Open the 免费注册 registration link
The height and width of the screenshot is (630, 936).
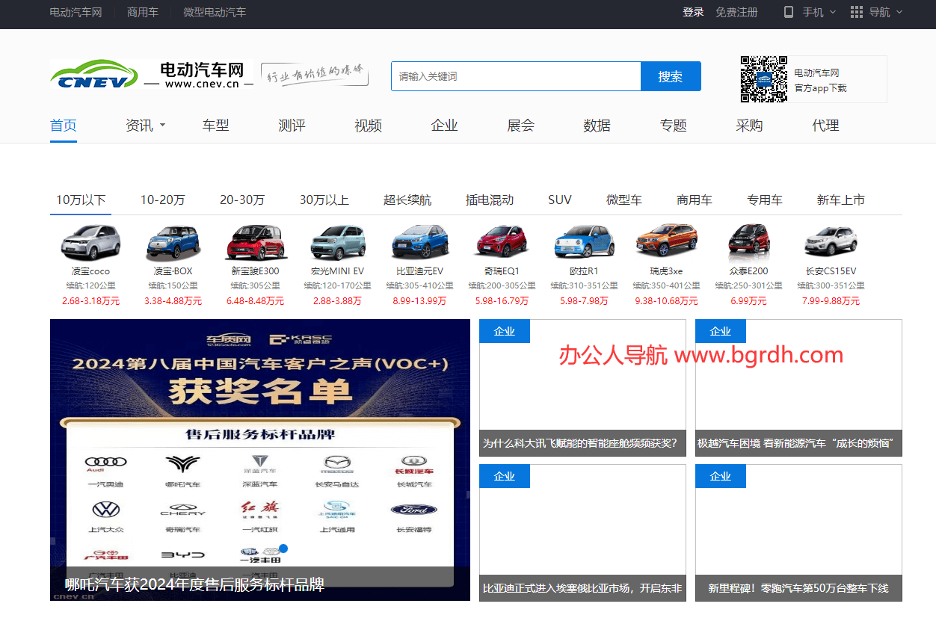point(736,13)
